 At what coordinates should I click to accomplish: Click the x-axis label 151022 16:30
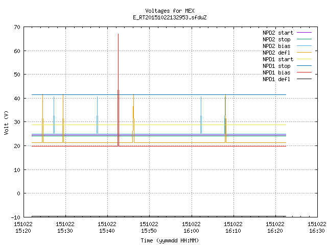317,228
